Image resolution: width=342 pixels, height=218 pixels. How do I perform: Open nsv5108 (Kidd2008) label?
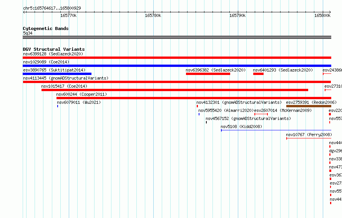coord(241,126)
